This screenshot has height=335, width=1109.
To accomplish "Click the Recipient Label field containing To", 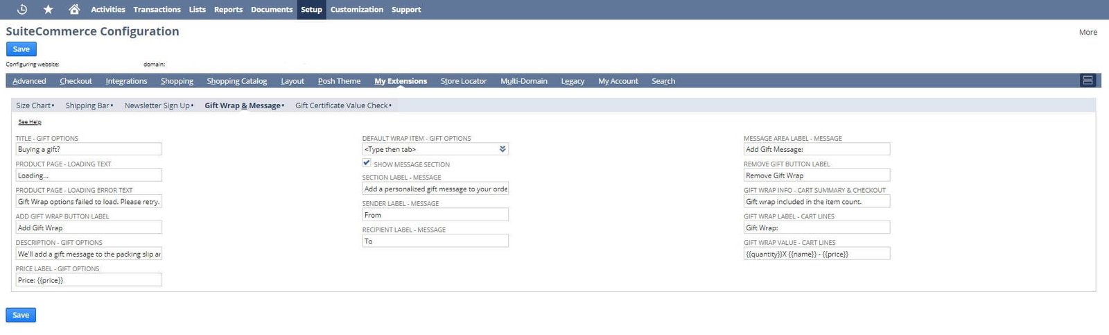I will (x=435, y=241).
